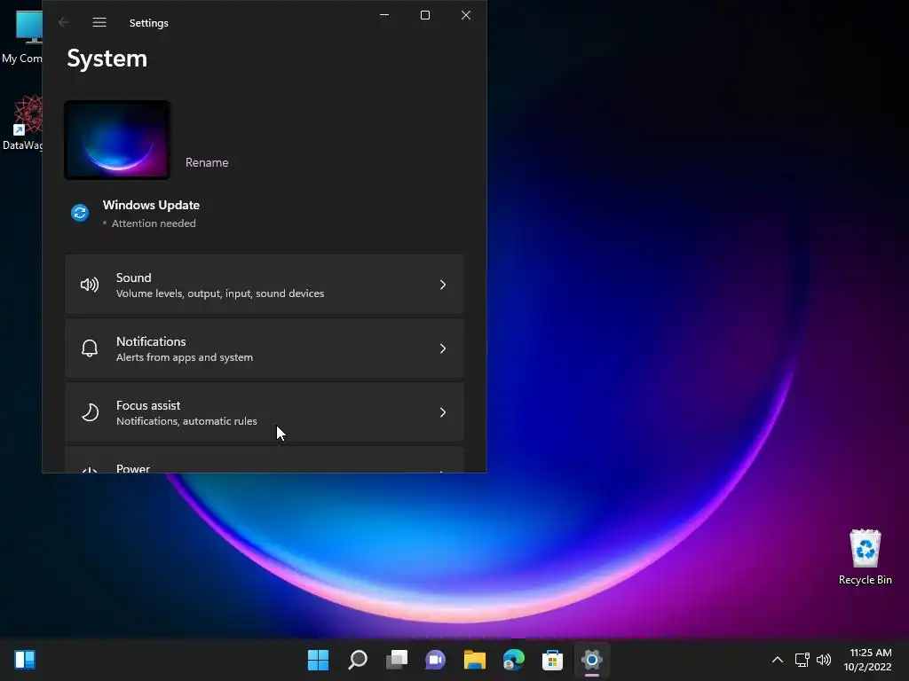Open Task View on the taskbar
This screenshot has height=681, width=909.
point(397,660)
